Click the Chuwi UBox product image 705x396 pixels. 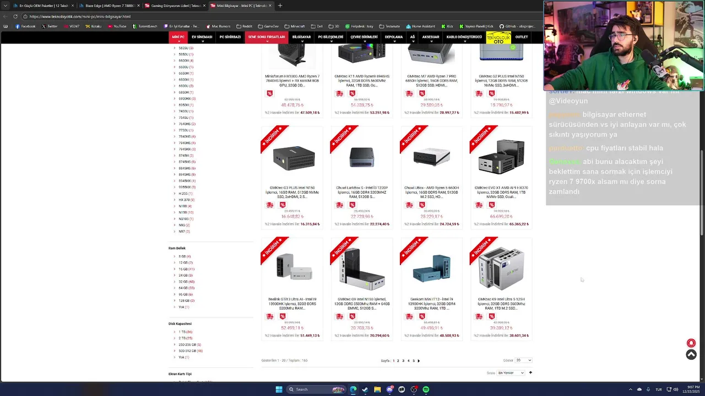432,157
